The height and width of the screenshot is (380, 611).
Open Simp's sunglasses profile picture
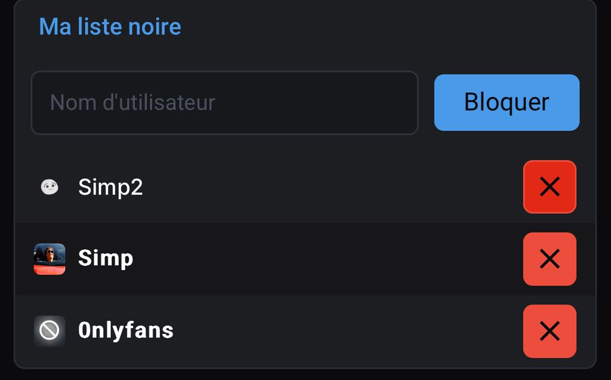50,259
